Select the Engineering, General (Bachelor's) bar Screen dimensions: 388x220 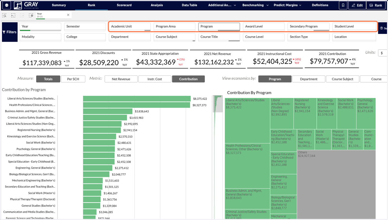pyautogui.click(x=98, y=168)
